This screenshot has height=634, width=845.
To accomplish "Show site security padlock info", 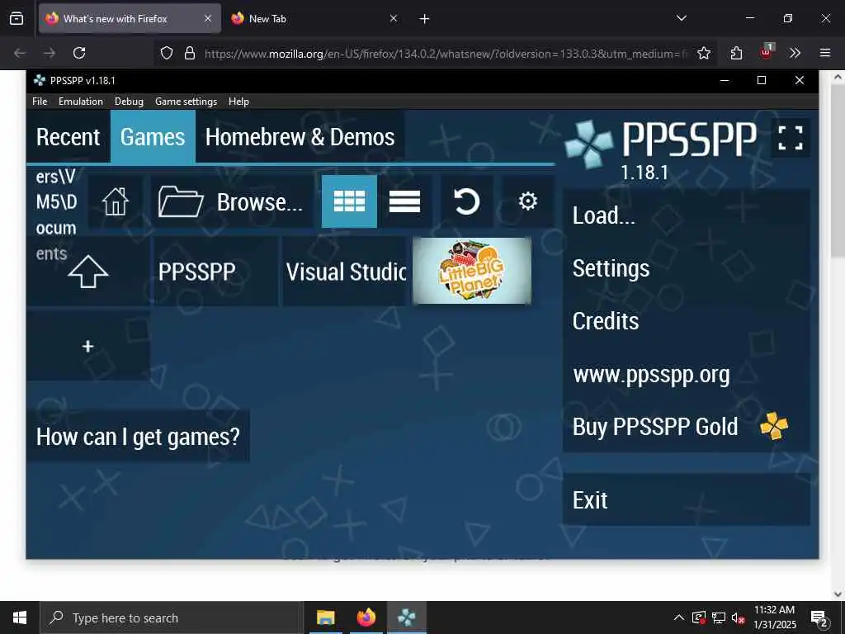I will pyautogui.click(x=190, y=53).
